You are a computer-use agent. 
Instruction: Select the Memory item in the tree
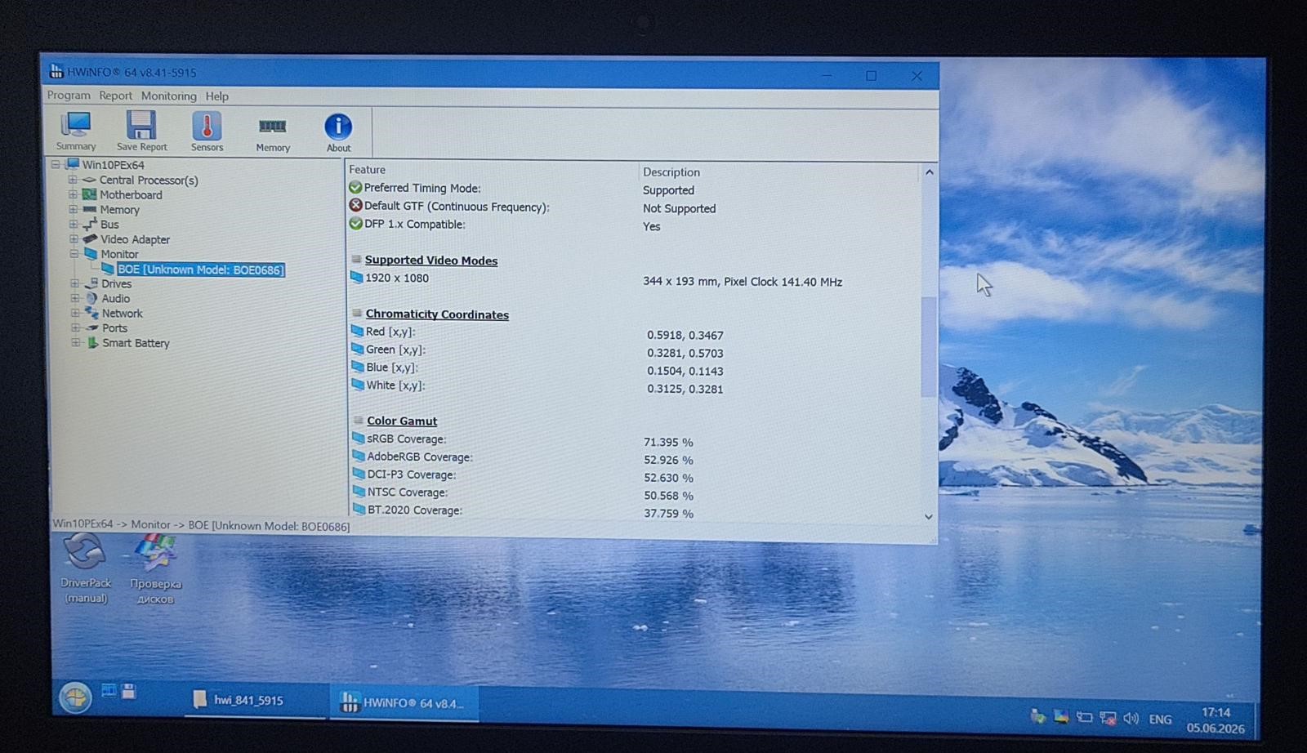point(119,210)
